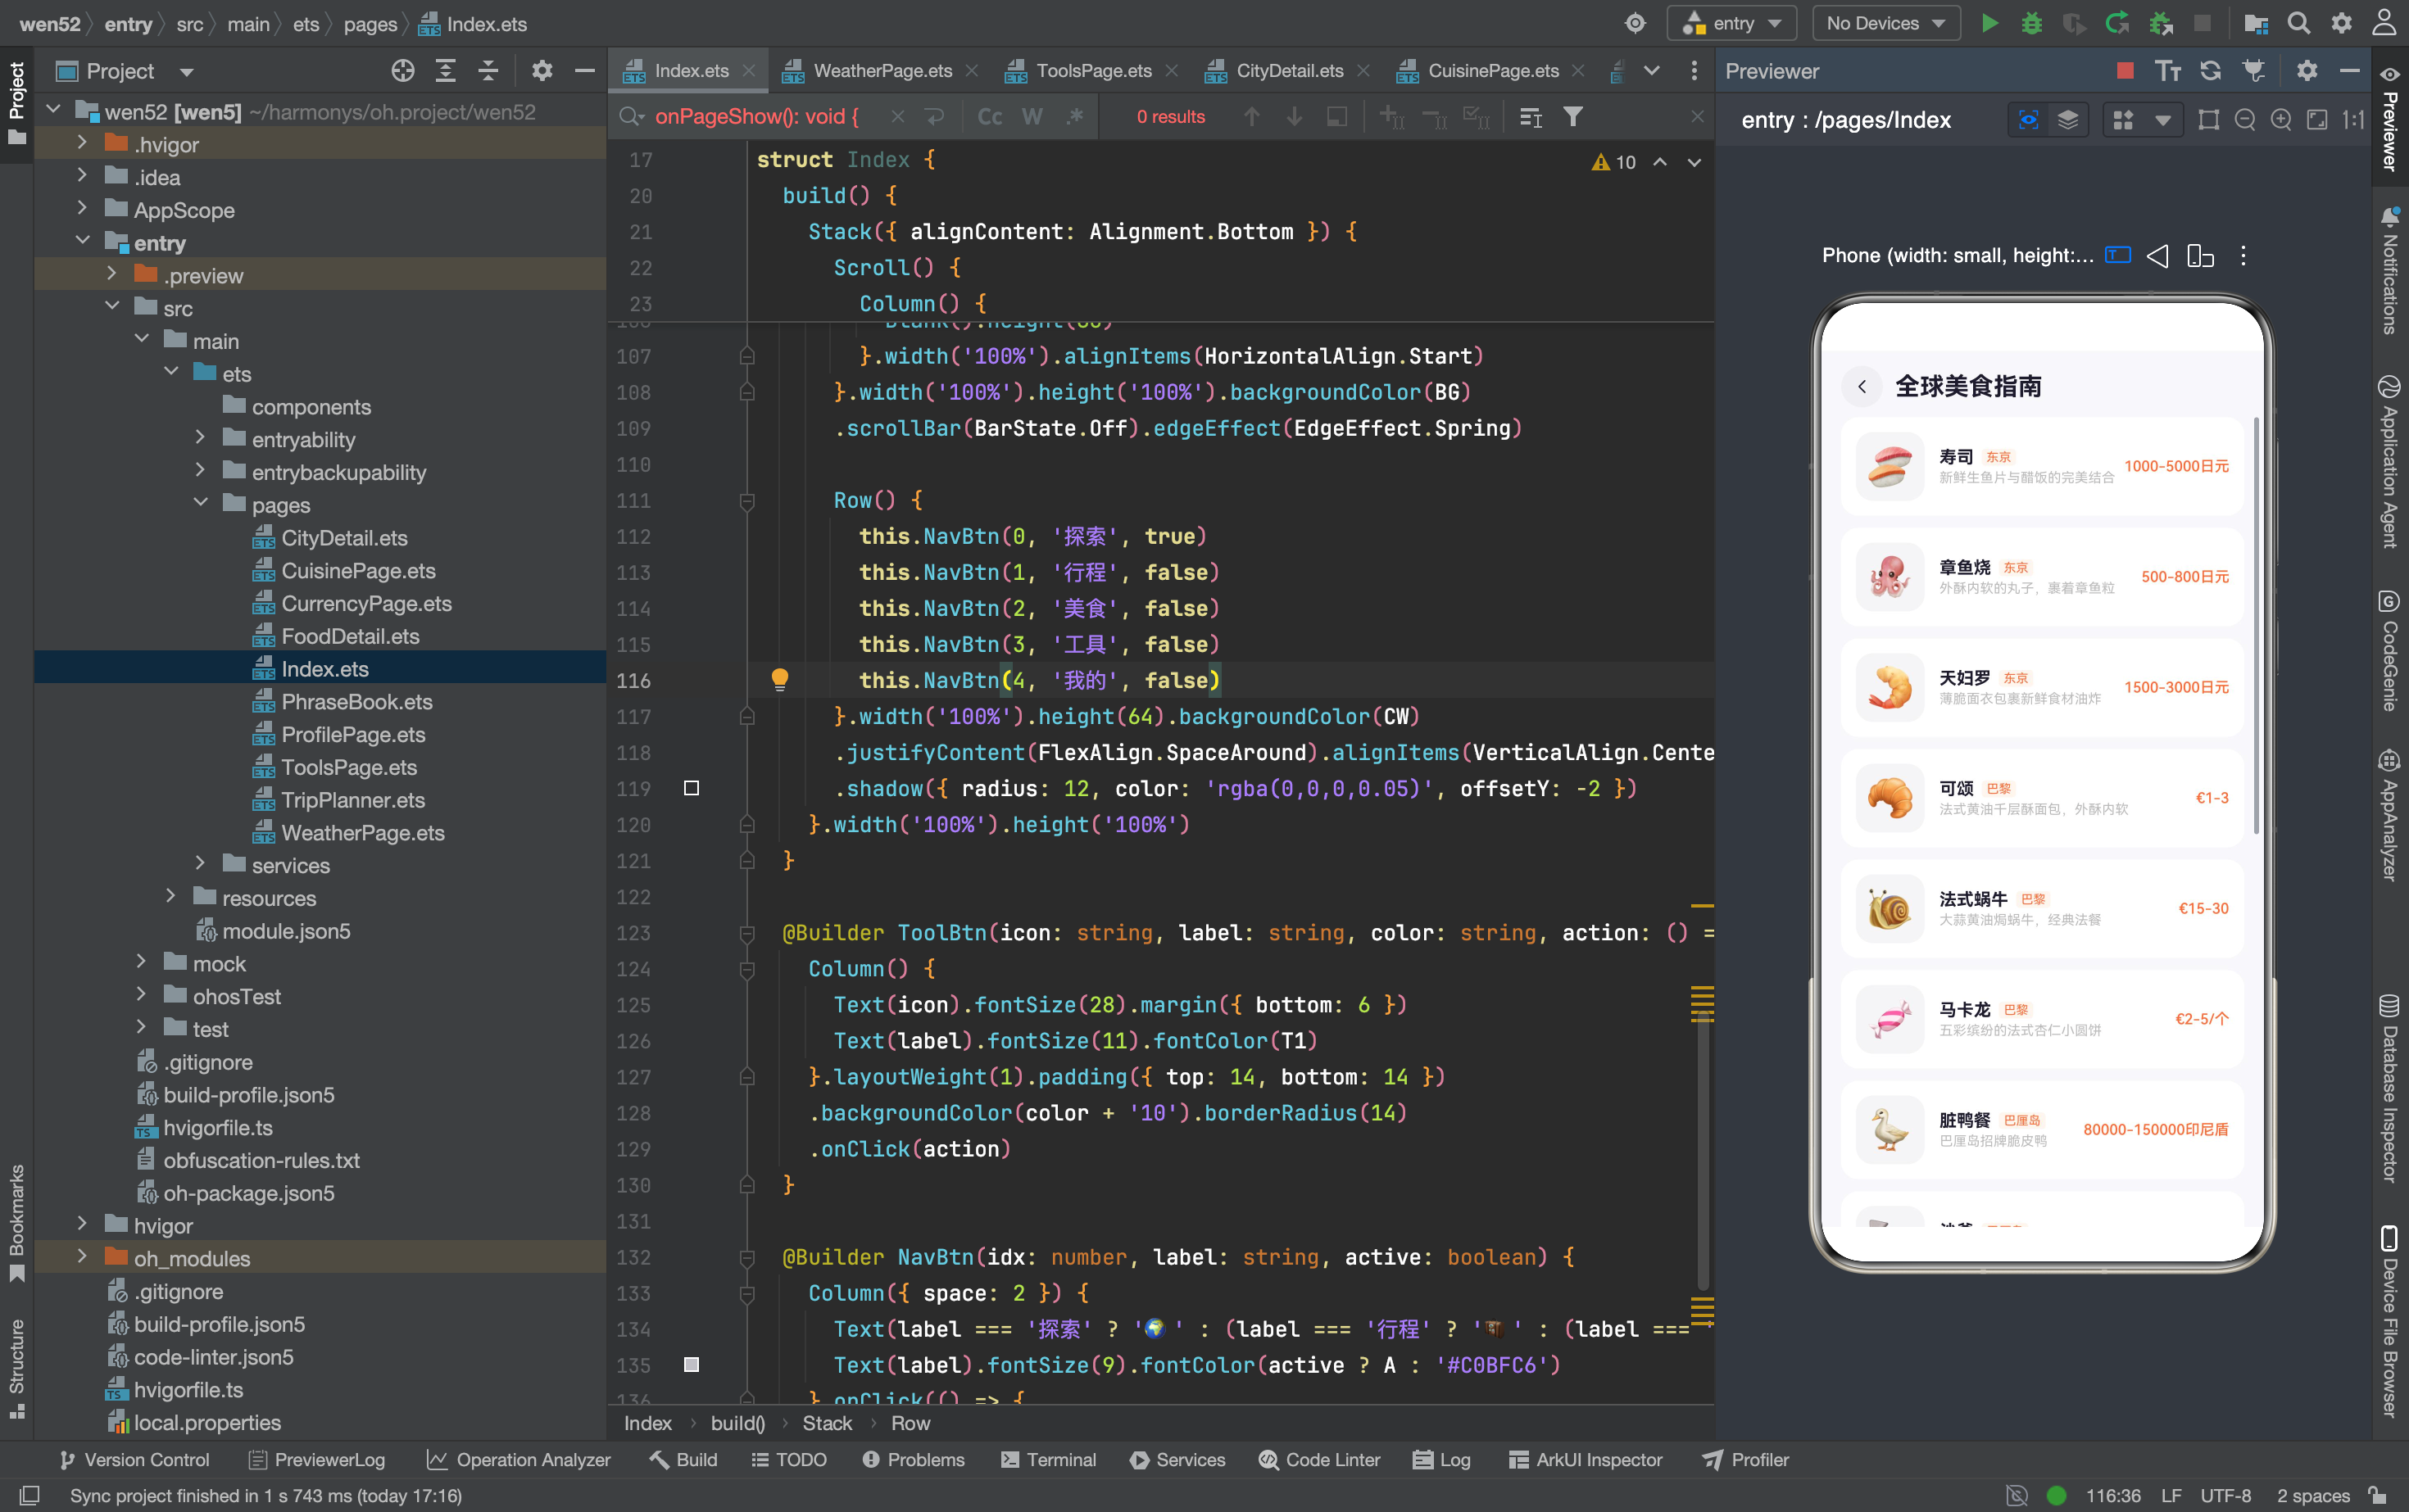Rotate the phone preview with the back-triangle icon
The image size is (2409, 1512).
(2158, 256)
